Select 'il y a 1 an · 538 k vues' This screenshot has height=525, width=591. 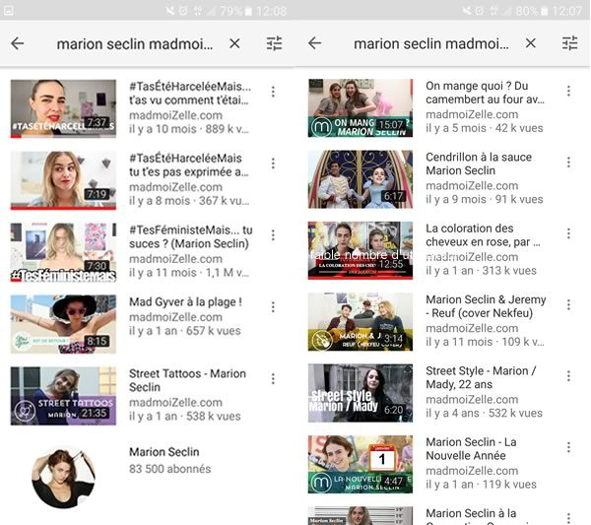coord(185,417)
